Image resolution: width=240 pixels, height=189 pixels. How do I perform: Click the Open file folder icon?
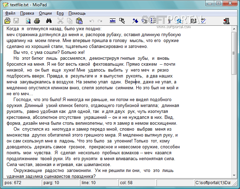coord(7,20)
